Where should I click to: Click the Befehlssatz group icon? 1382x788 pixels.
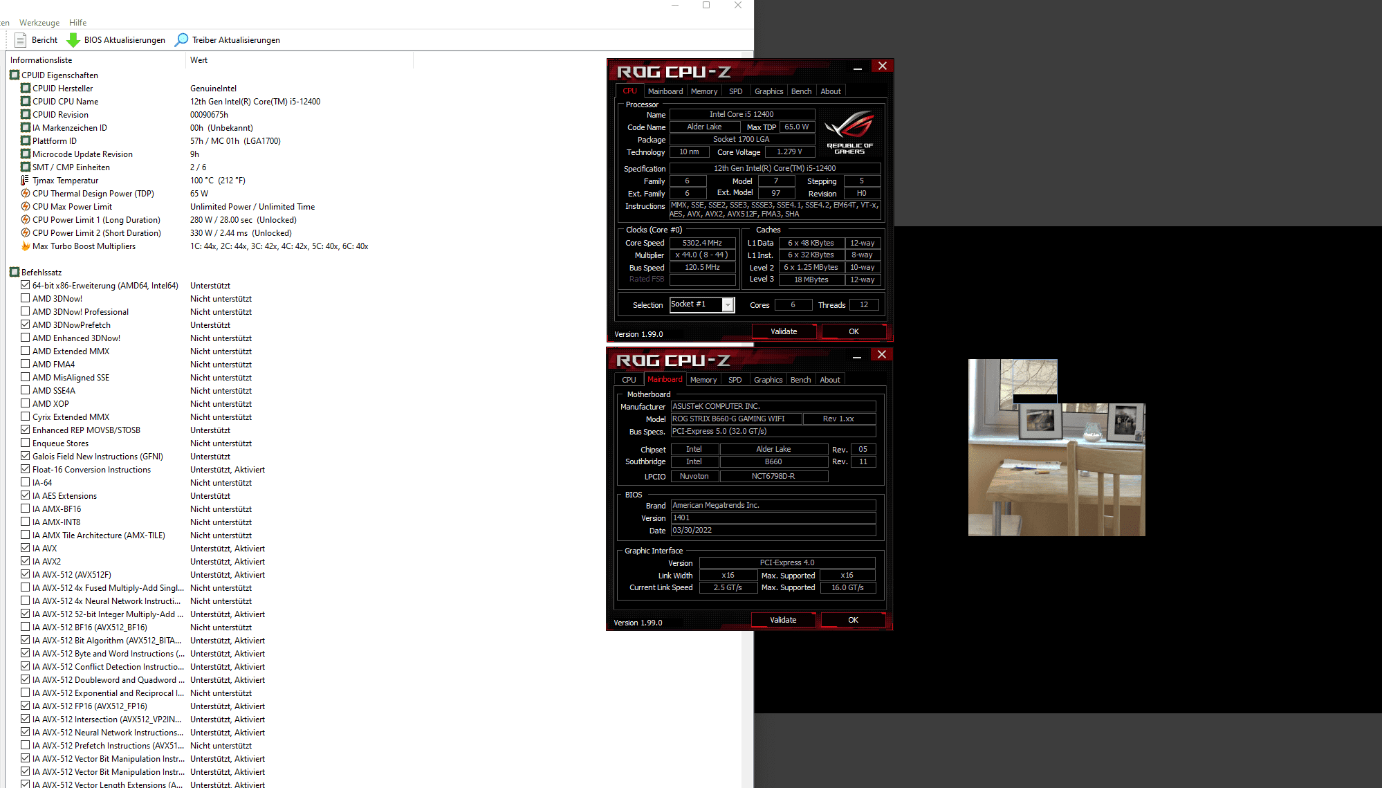pyautogui.click(x=15, y=272)
